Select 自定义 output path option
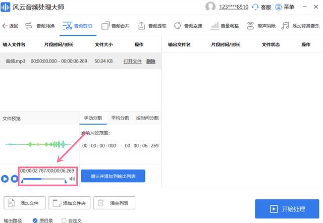This screenshot has height=223, width=323. tap(64, 220)
